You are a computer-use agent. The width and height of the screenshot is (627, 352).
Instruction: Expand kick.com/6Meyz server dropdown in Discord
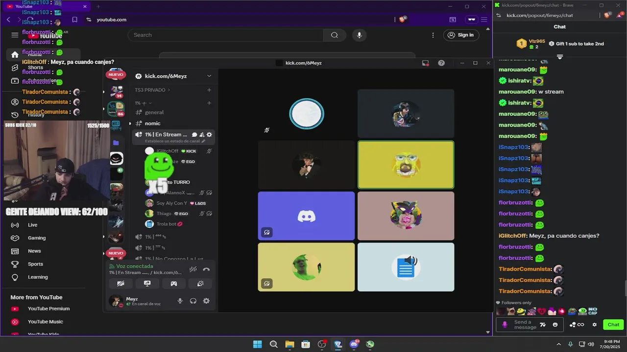(209, 76)
